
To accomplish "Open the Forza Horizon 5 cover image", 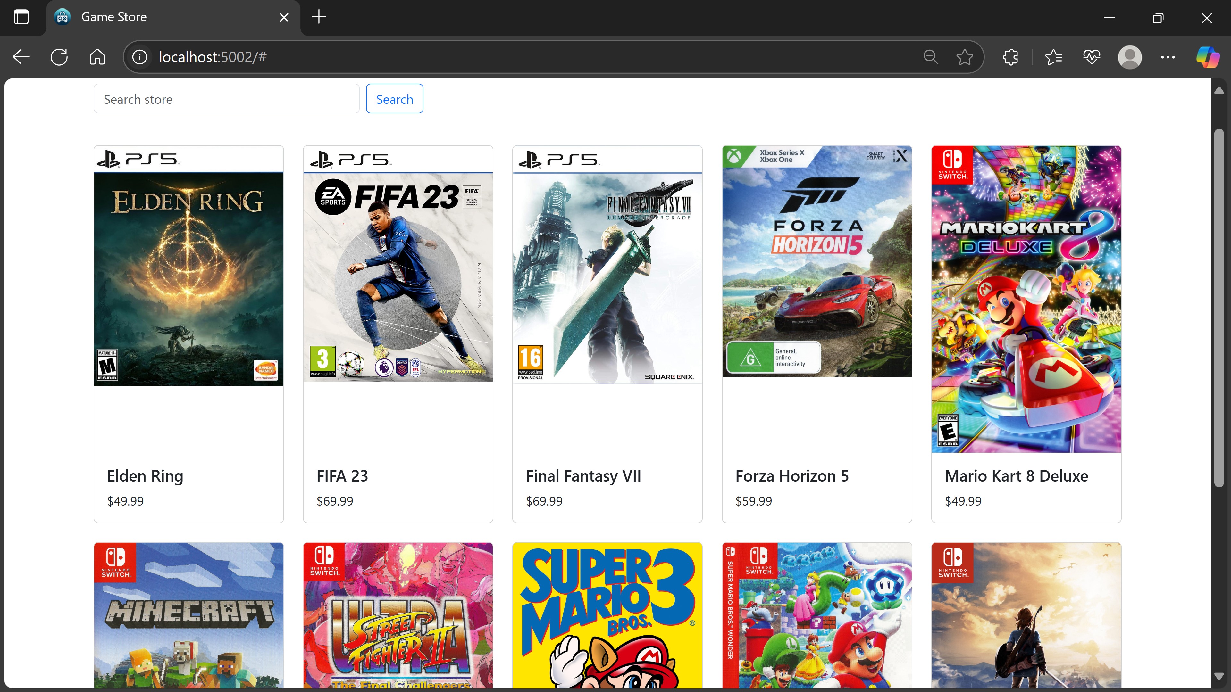I will [817, 261].
